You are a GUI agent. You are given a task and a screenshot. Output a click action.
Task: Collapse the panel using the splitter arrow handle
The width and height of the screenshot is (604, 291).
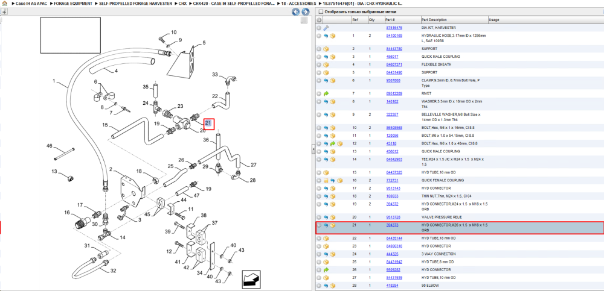click(x=313, y=149)
